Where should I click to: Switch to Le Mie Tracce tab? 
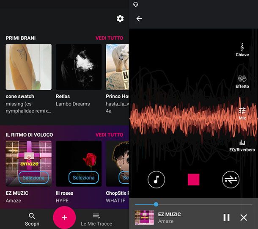pyautogui.click(x=96, y=220)
